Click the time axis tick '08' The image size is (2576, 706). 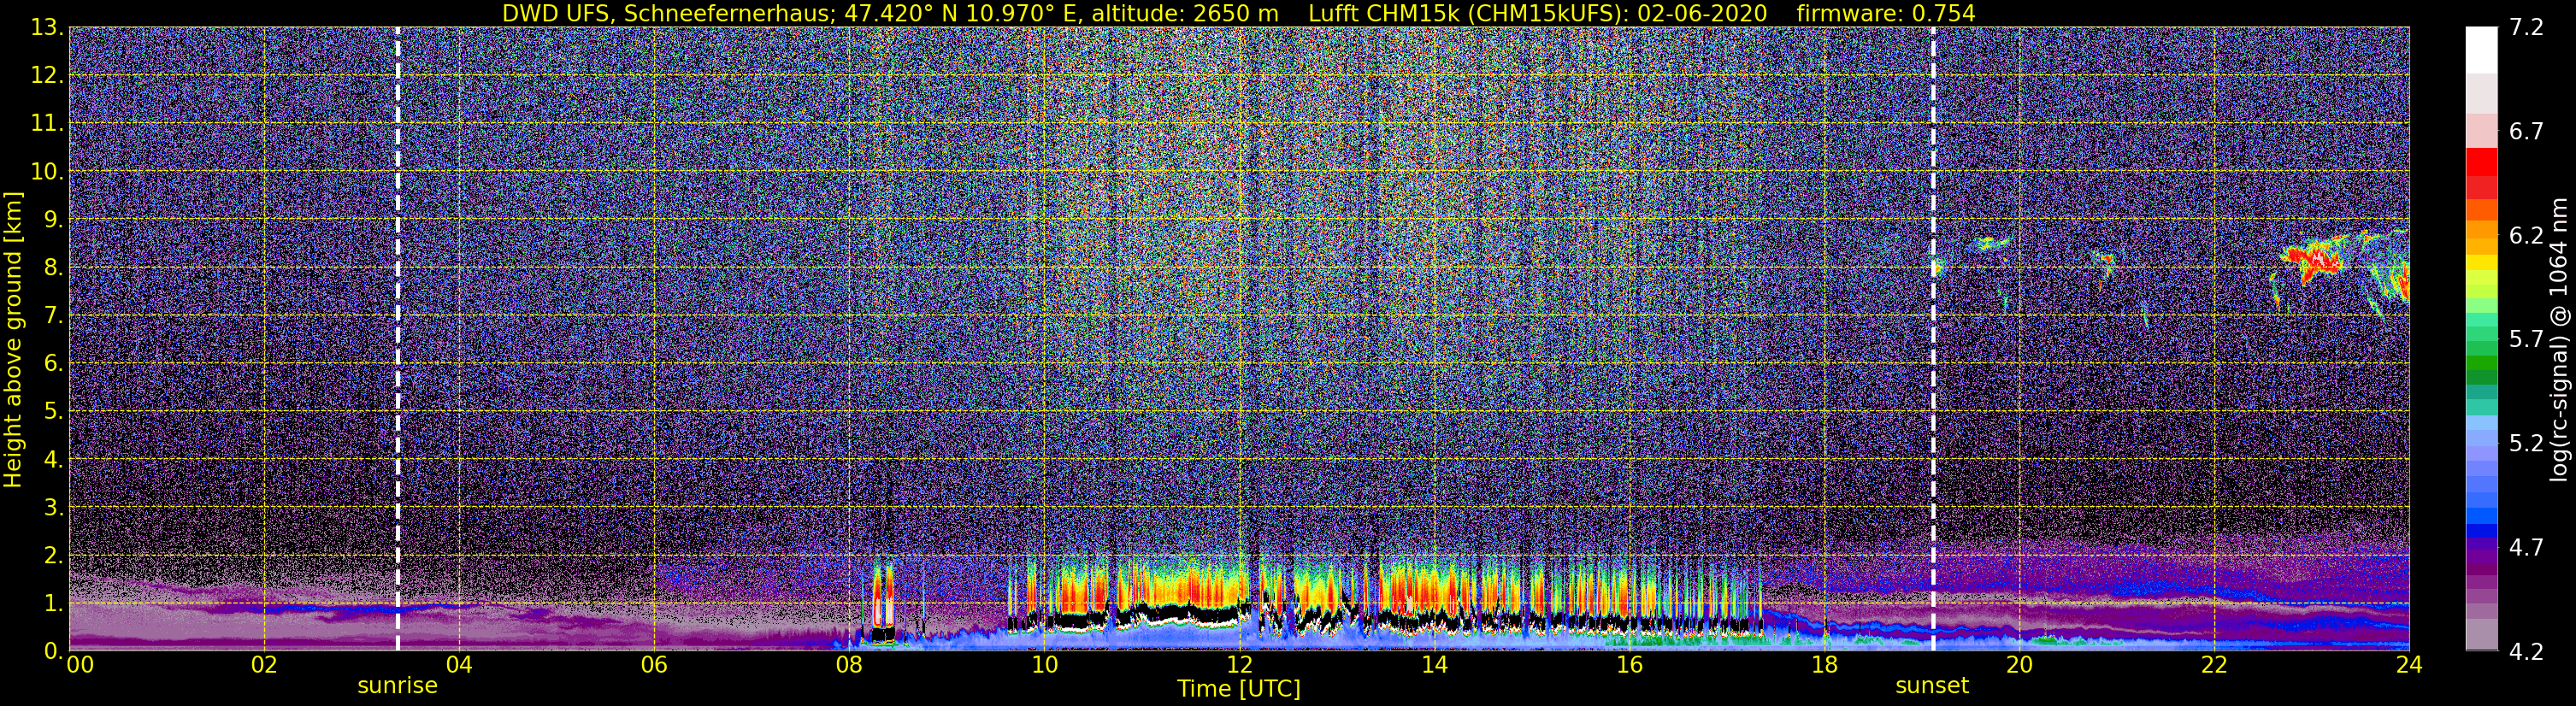849,664
